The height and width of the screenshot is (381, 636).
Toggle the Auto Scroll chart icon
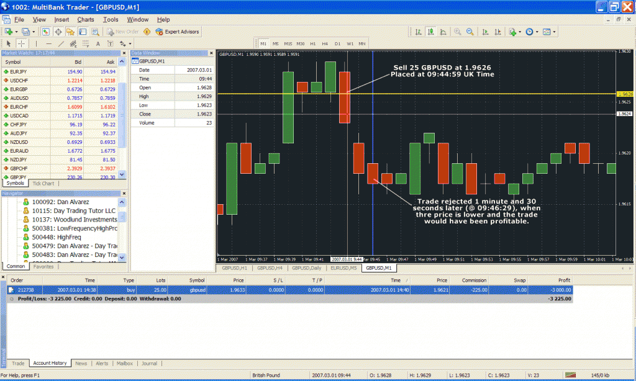point(485,32)
